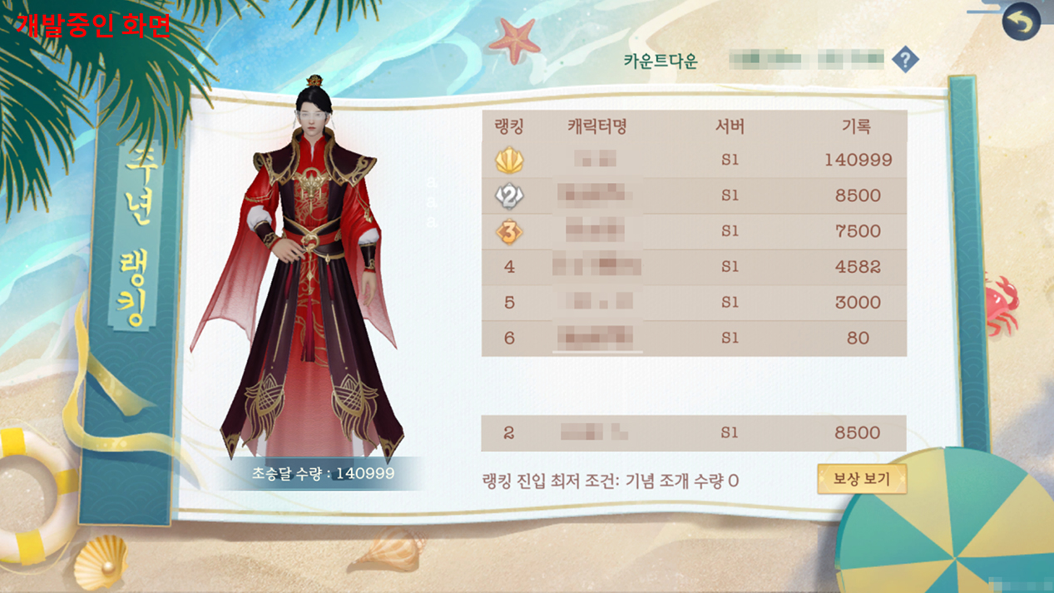Click the bronze third-place rank badge
This screenshot has width=1054, height=593.
509,231
